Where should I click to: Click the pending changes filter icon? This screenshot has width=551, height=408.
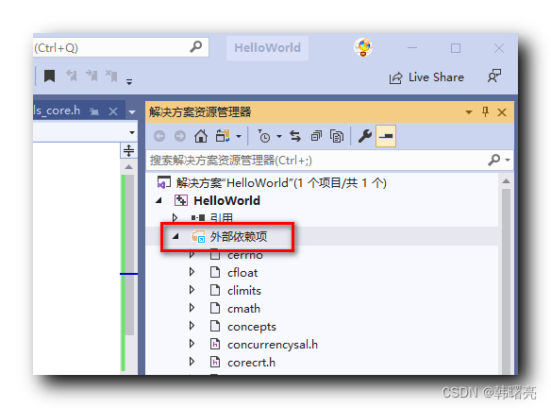click(x=264, y=136)
